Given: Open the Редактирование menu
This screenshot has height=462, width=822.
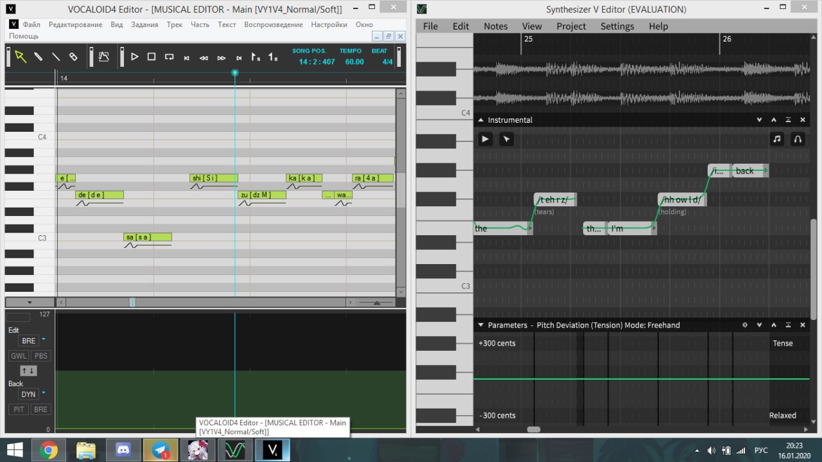Looking at the screenshot, I should [75, 24].
